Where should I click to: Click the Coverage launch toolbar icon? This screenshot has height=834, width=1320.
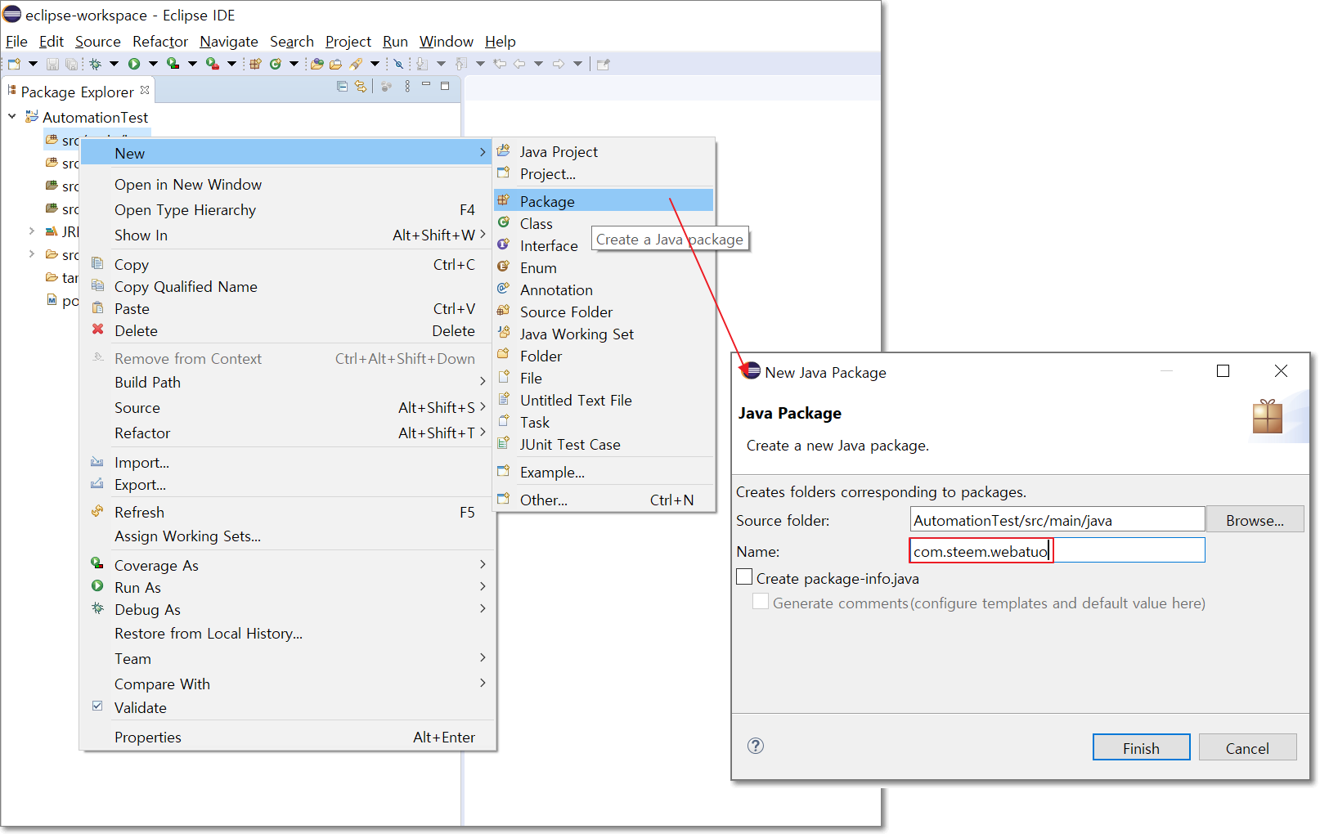173,64
